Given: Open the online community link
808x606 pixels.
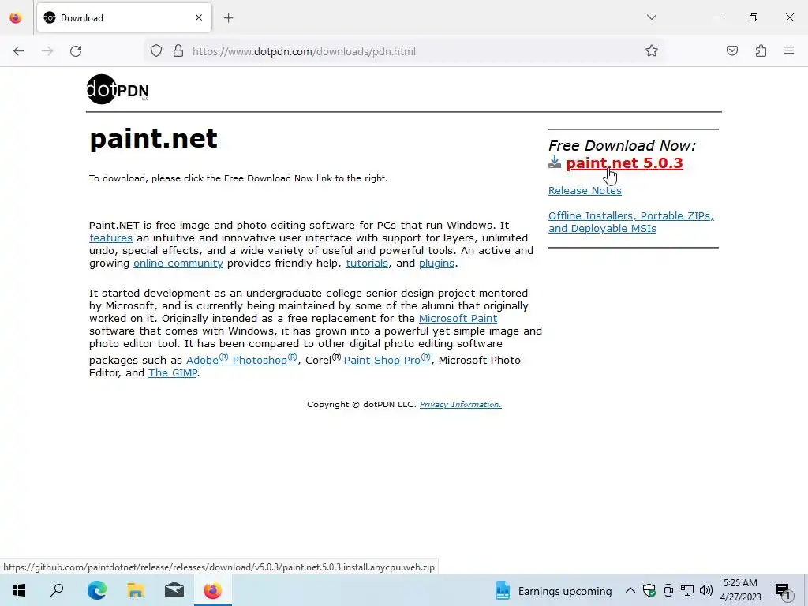Looking at the screenshot, I should click(x=178, y=264).
